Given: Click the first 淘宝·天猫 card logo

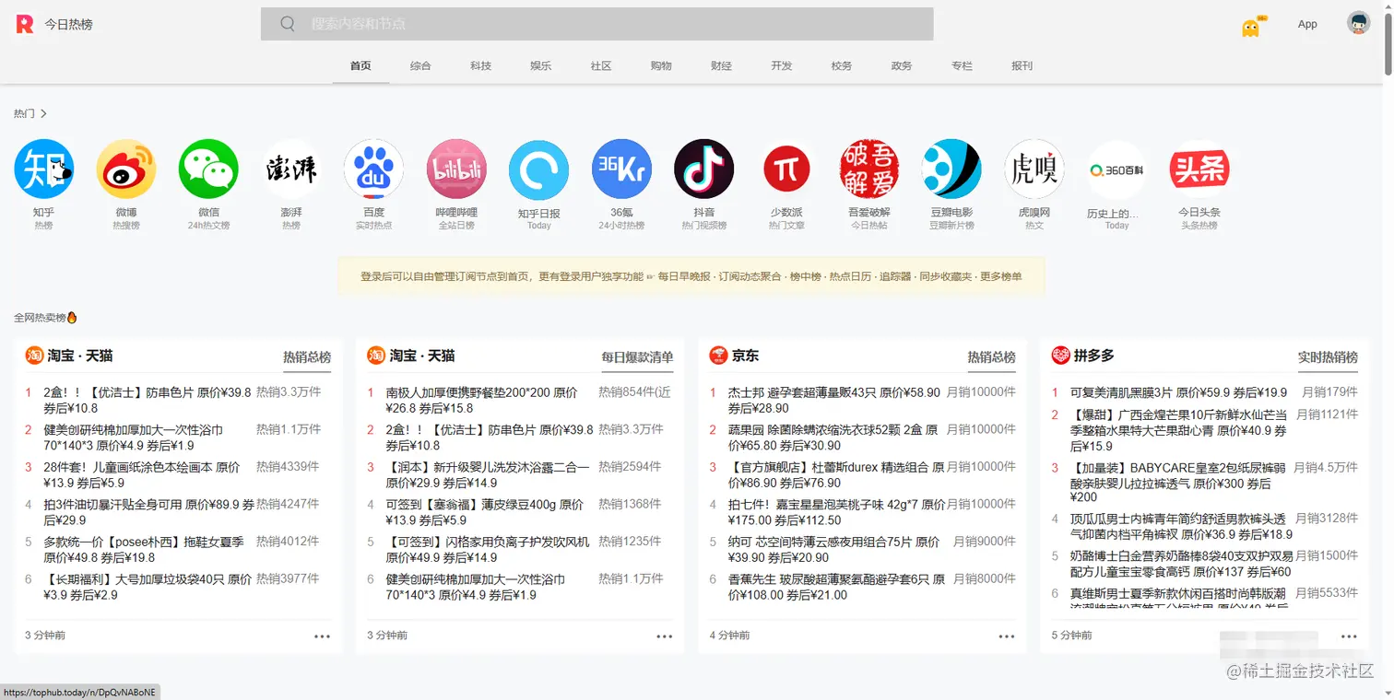Looking at the screenshot, I should [x=34, y=356].
